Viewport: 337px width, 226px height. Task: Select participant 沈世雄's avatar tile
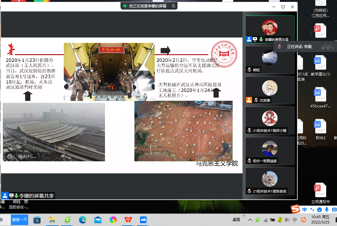click(269, 88)
